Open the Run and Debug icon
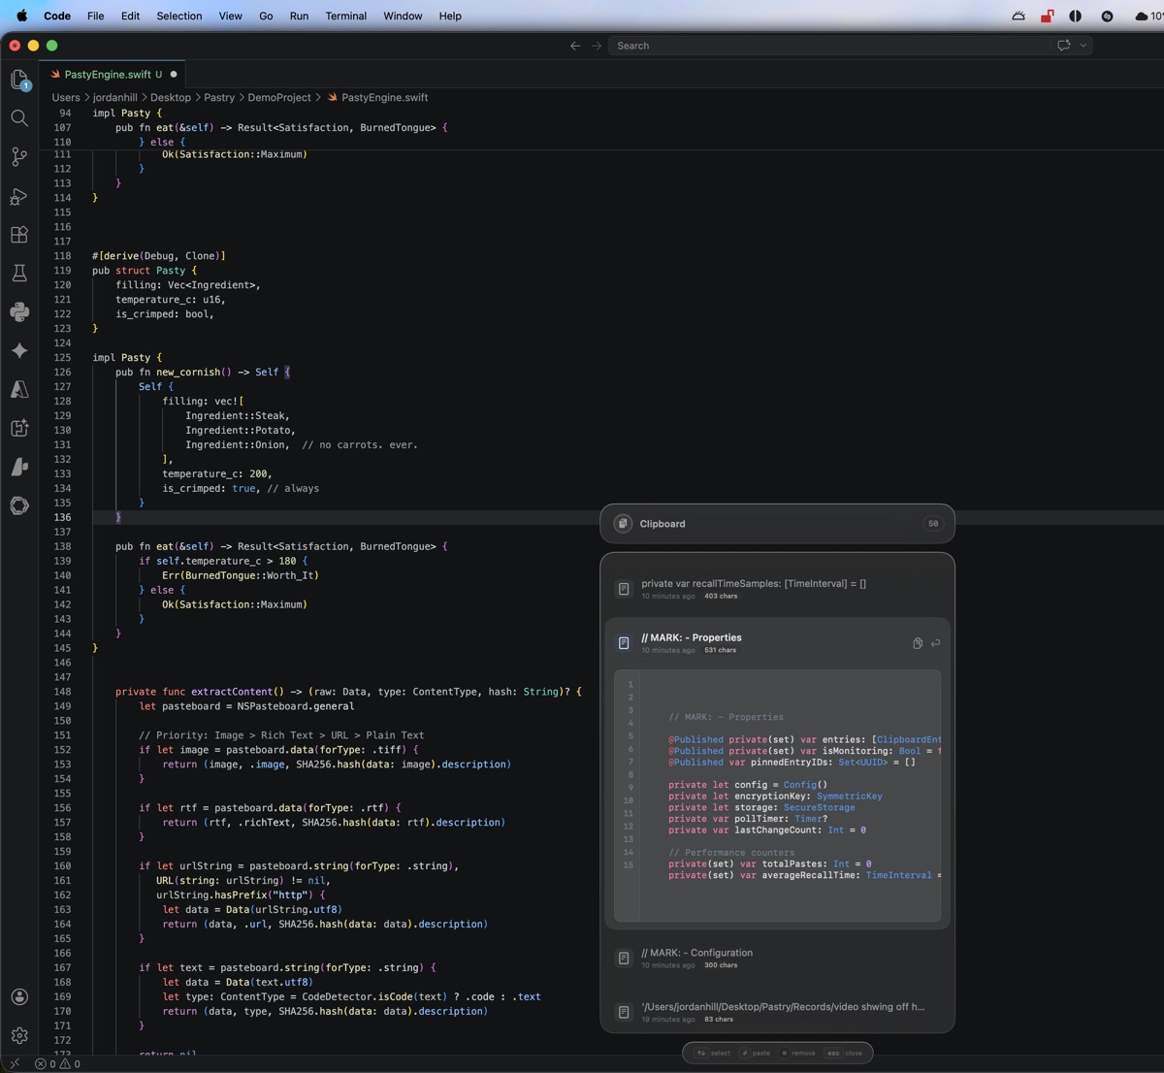The height and width of the screenshot is (1073, 1164). (19, 197)
